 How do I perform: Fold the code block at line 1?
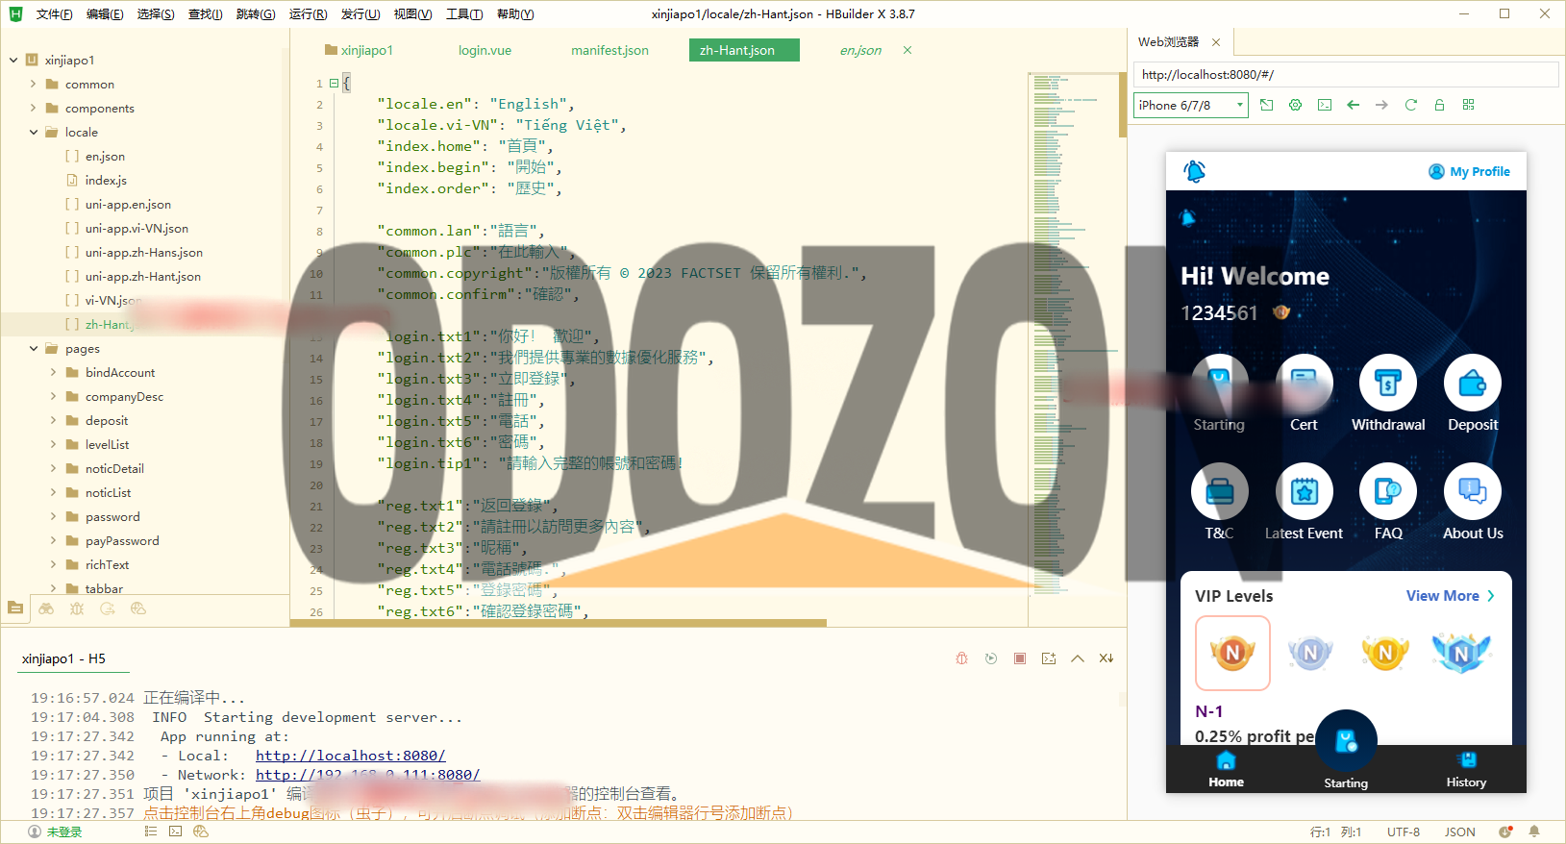334,83
